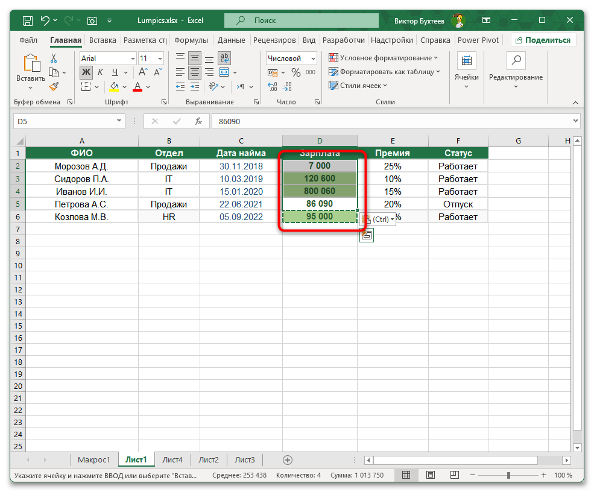The height and width of the screenshot is (492, 594).
Task: Click the Quick Analysis icon below the selection
Action: click(x=366, y=235)
